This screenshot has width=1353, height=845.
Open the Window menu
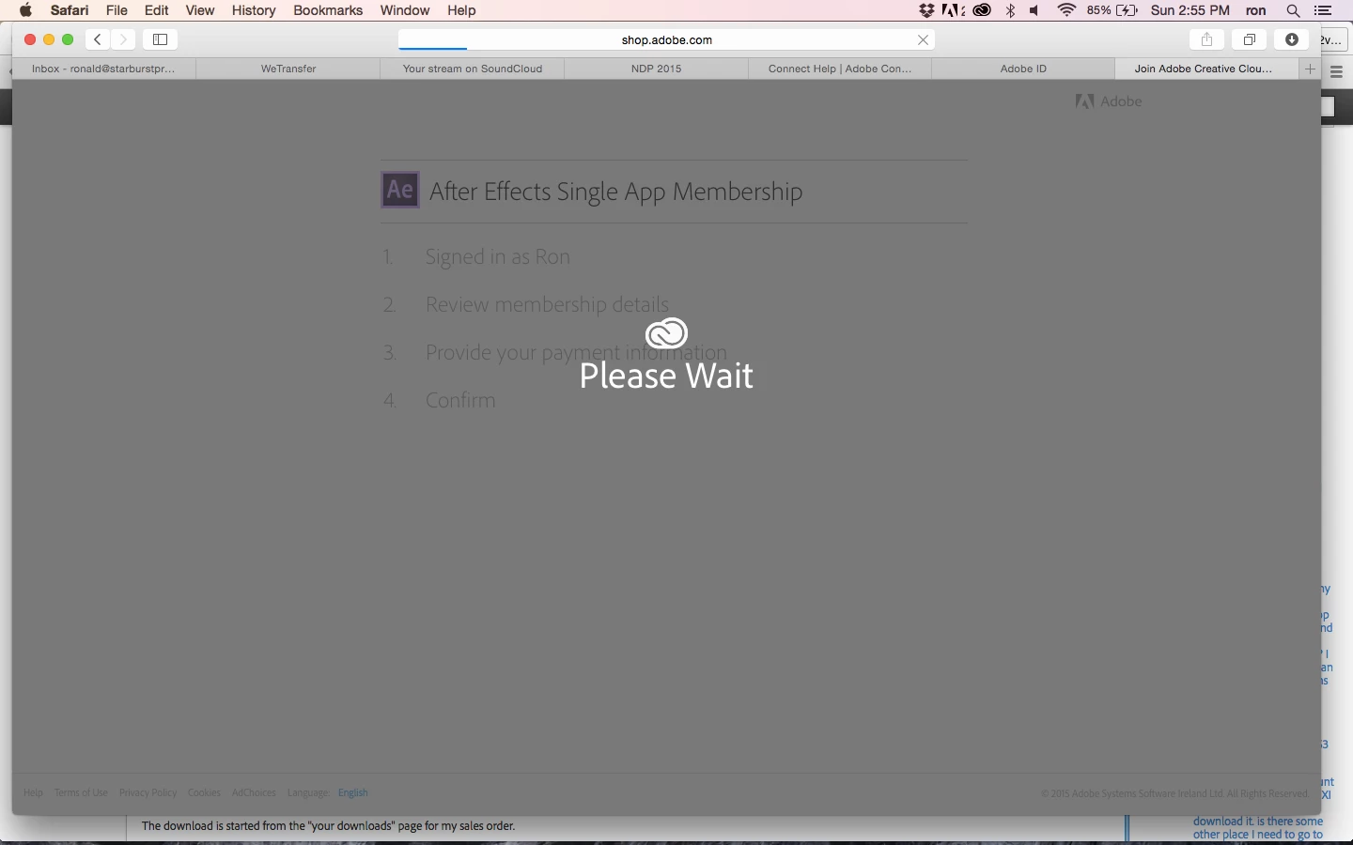coord(405,10)
